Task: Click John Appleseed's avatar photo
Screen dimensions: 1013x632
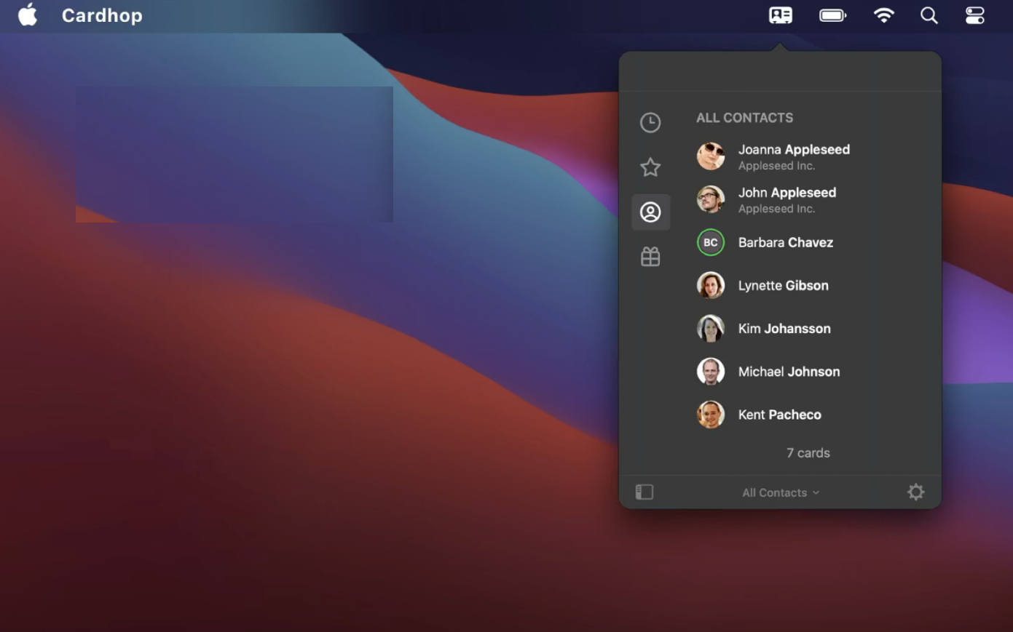Action: [x=711, y=199]
